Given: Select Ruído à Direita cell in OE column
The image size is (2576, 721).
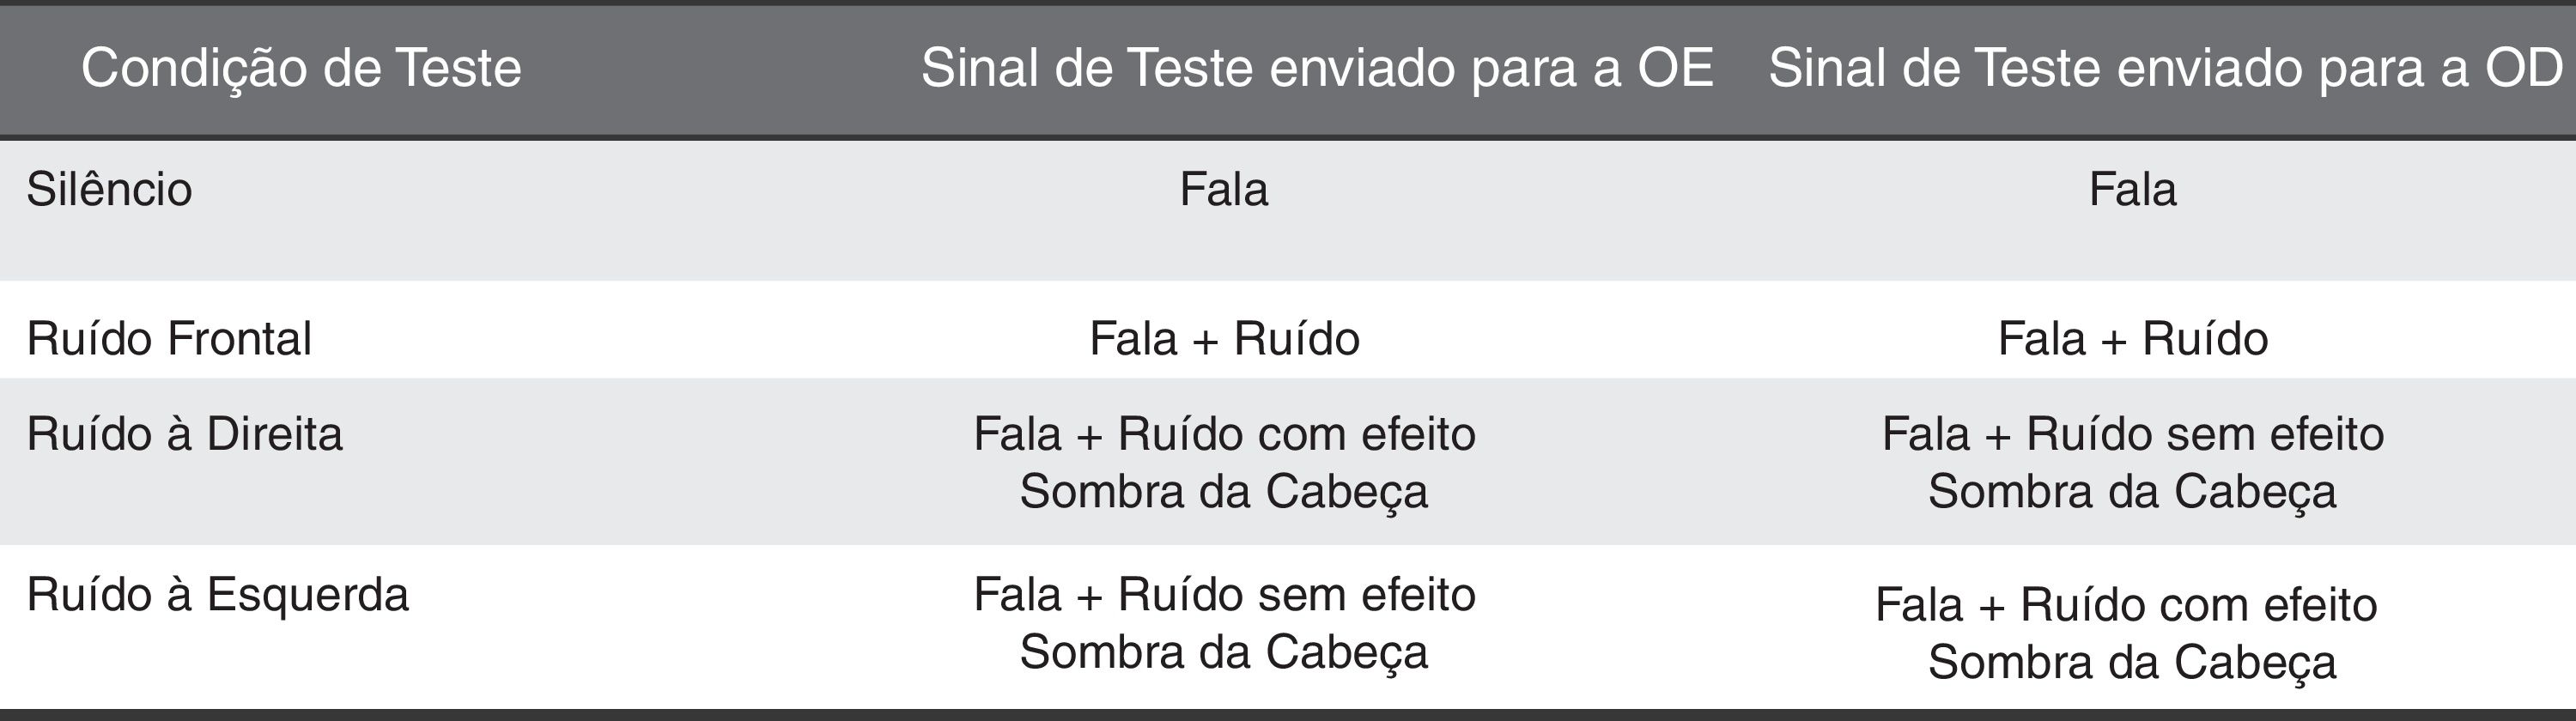Looking at the screenshot, I should point(1224,462).
